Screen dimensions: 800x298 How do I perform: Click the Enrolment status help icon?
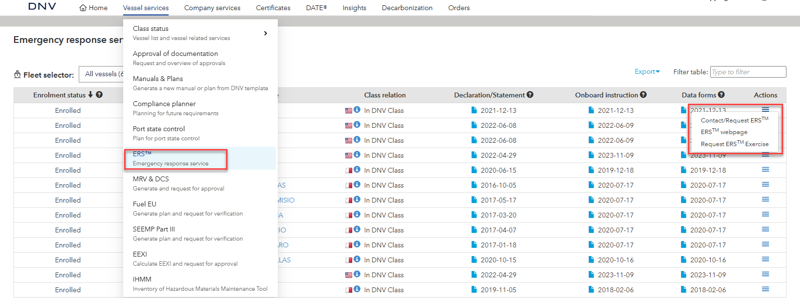coord(99,95)
